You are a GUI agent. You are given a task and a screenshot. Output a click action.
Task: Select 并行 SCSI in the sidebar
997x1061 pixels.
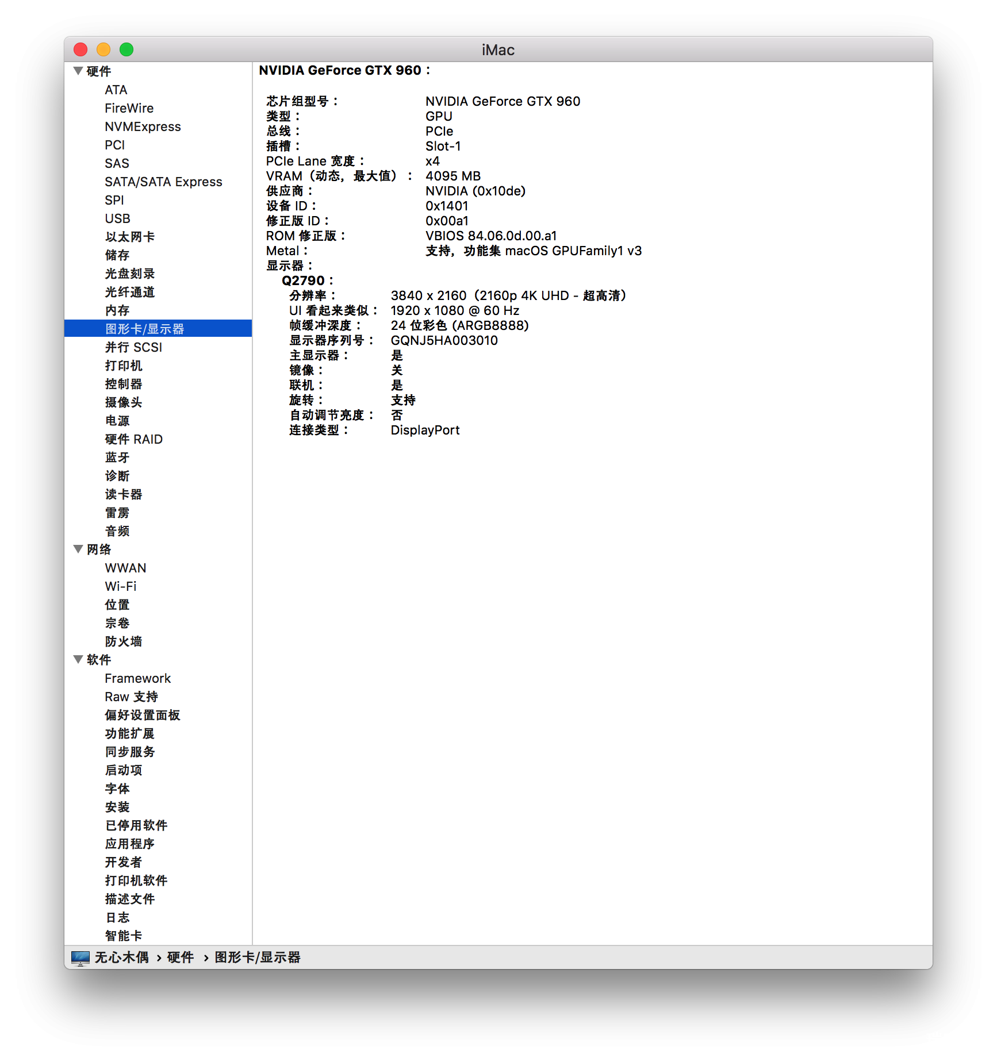coord(133,347)
